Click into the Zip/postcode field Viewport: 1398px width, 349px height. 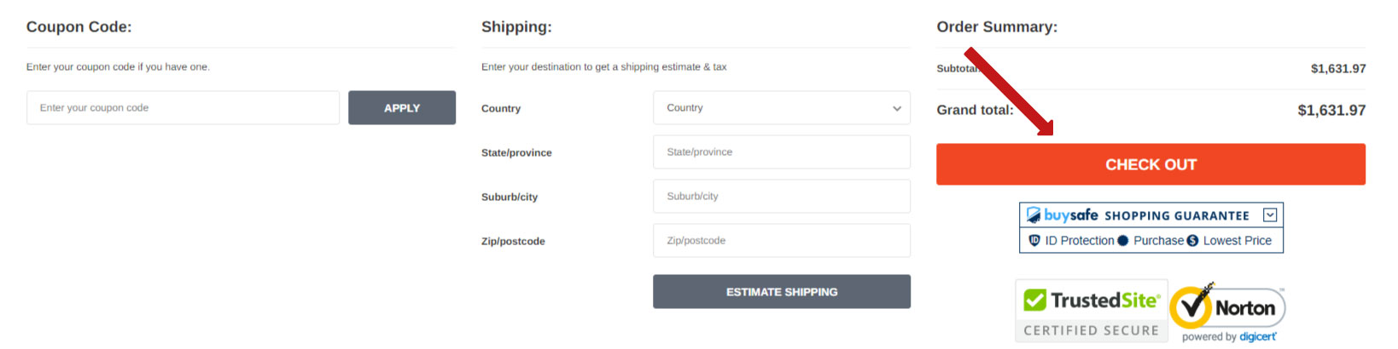[x=781, y=241]
